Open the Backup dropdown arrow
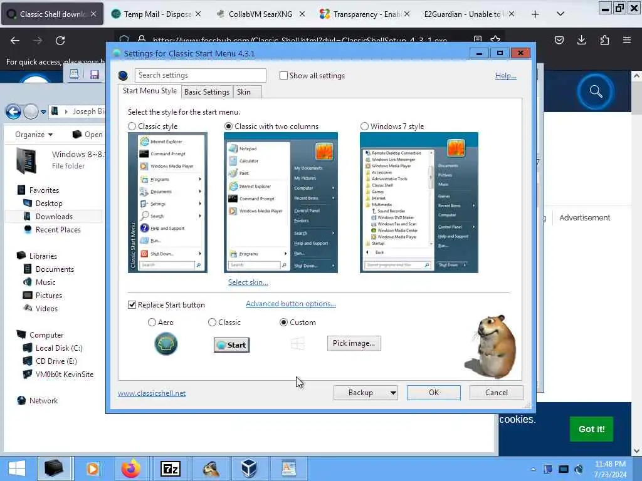 point(393,393)
